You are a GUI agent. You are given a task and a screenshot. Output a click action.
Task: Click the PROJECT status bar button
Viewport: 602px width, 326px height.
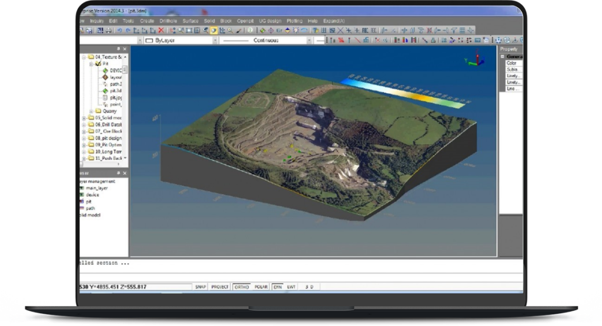220,287
